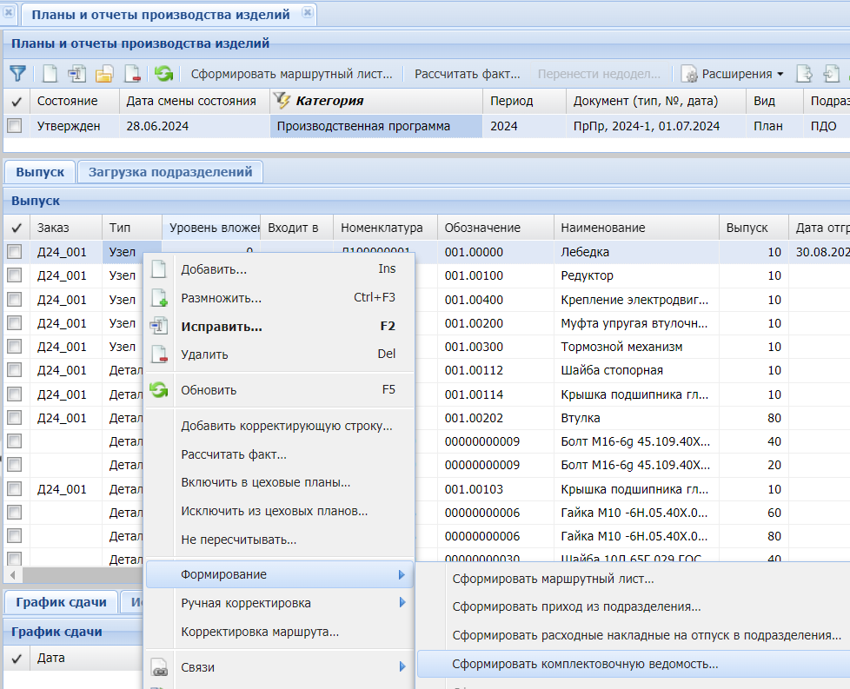Click the new document icon in top toolbar
The height and width of the screenshot is (689, 850).
point(50,74)
